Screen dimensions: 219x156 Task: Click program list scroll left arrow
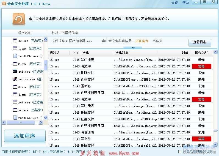(x=4, y=122)
